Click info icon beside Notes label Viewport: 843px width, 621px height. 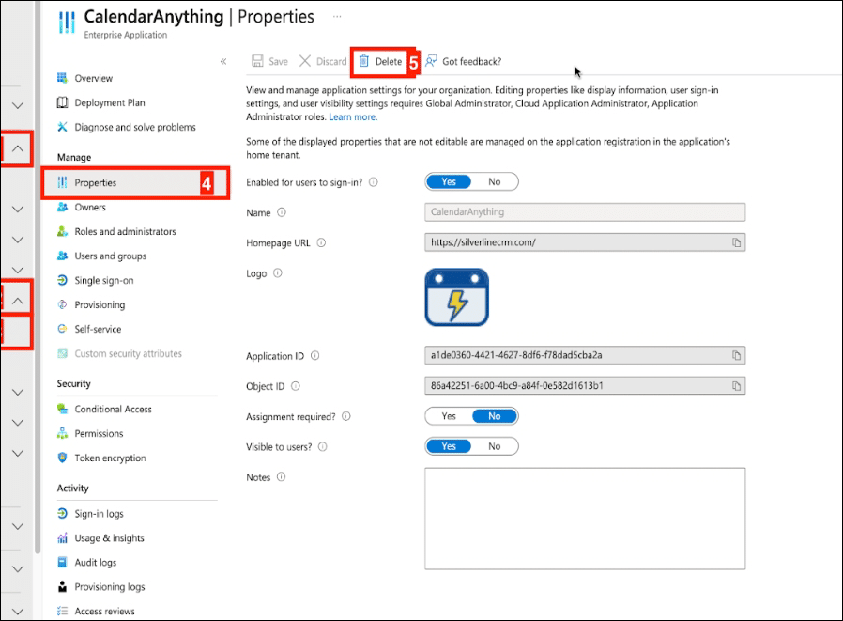(282, 476)
